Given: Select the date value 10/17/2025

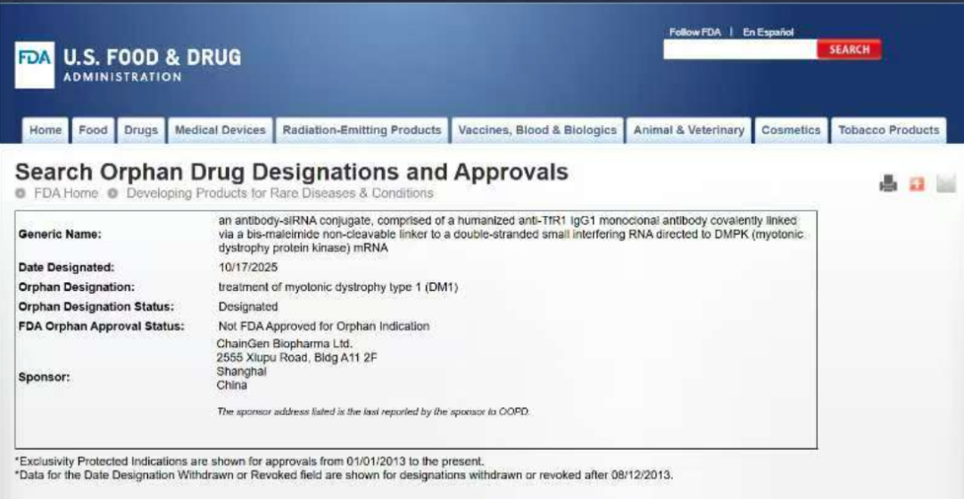Looking at the screenshot, I should (x=248, y=267).
